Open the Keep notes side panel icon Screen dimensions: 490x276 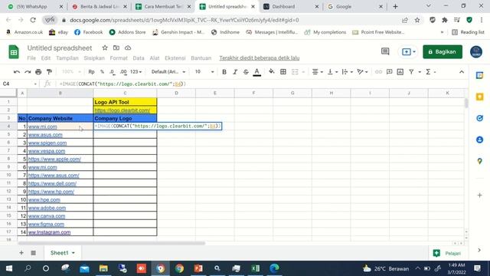click(x=480, y=97)
